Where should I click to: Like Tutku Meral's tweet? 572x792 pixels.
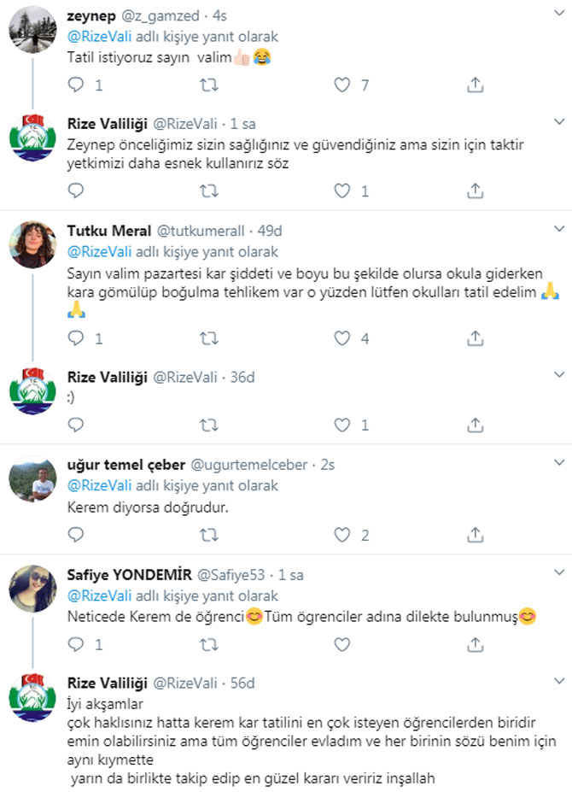[x=341, y=338]
